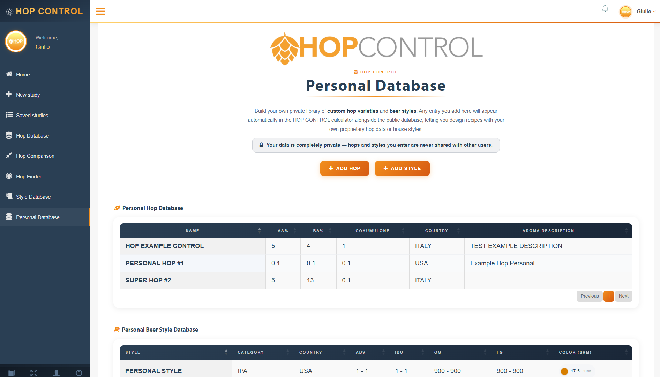Click the New study plus icon
This screenshot has height=377, width=660.
pos(9,94)
